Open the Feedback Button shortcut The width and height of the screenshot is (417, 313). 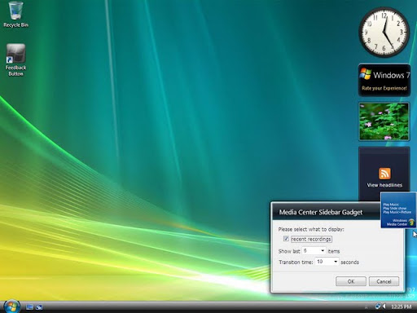tap(15, 60)
